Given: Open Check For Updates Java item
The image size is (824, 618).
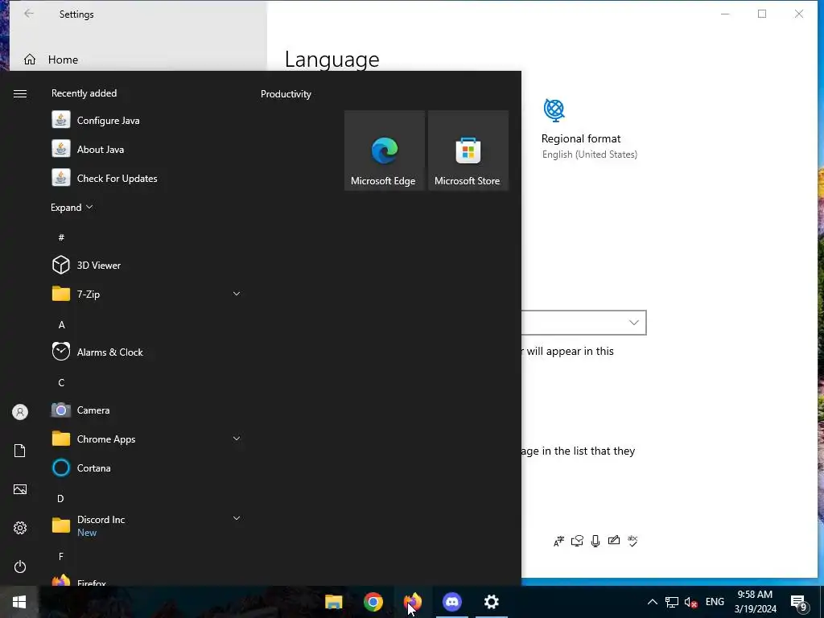Looking at the screenshot, I should (x=146, y=178).
